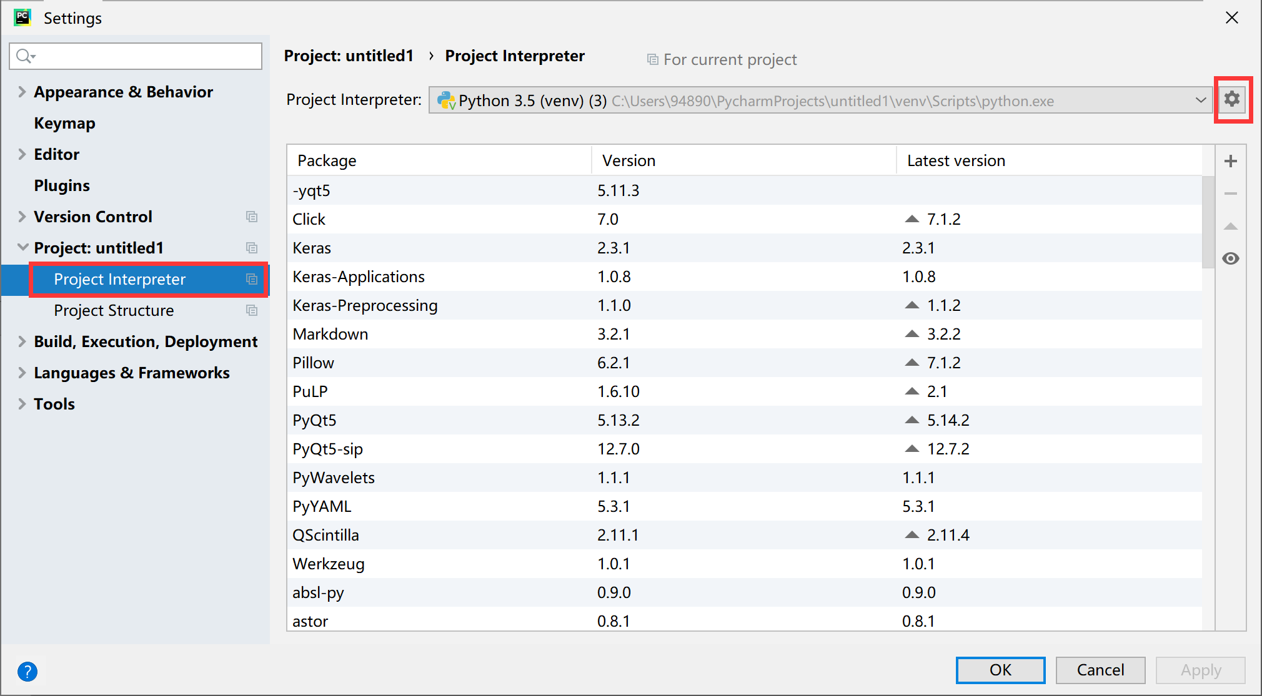Click QScintilla version 2.11.1 cell
This screenshot has height=696, width=1262.
coord(618,535)
